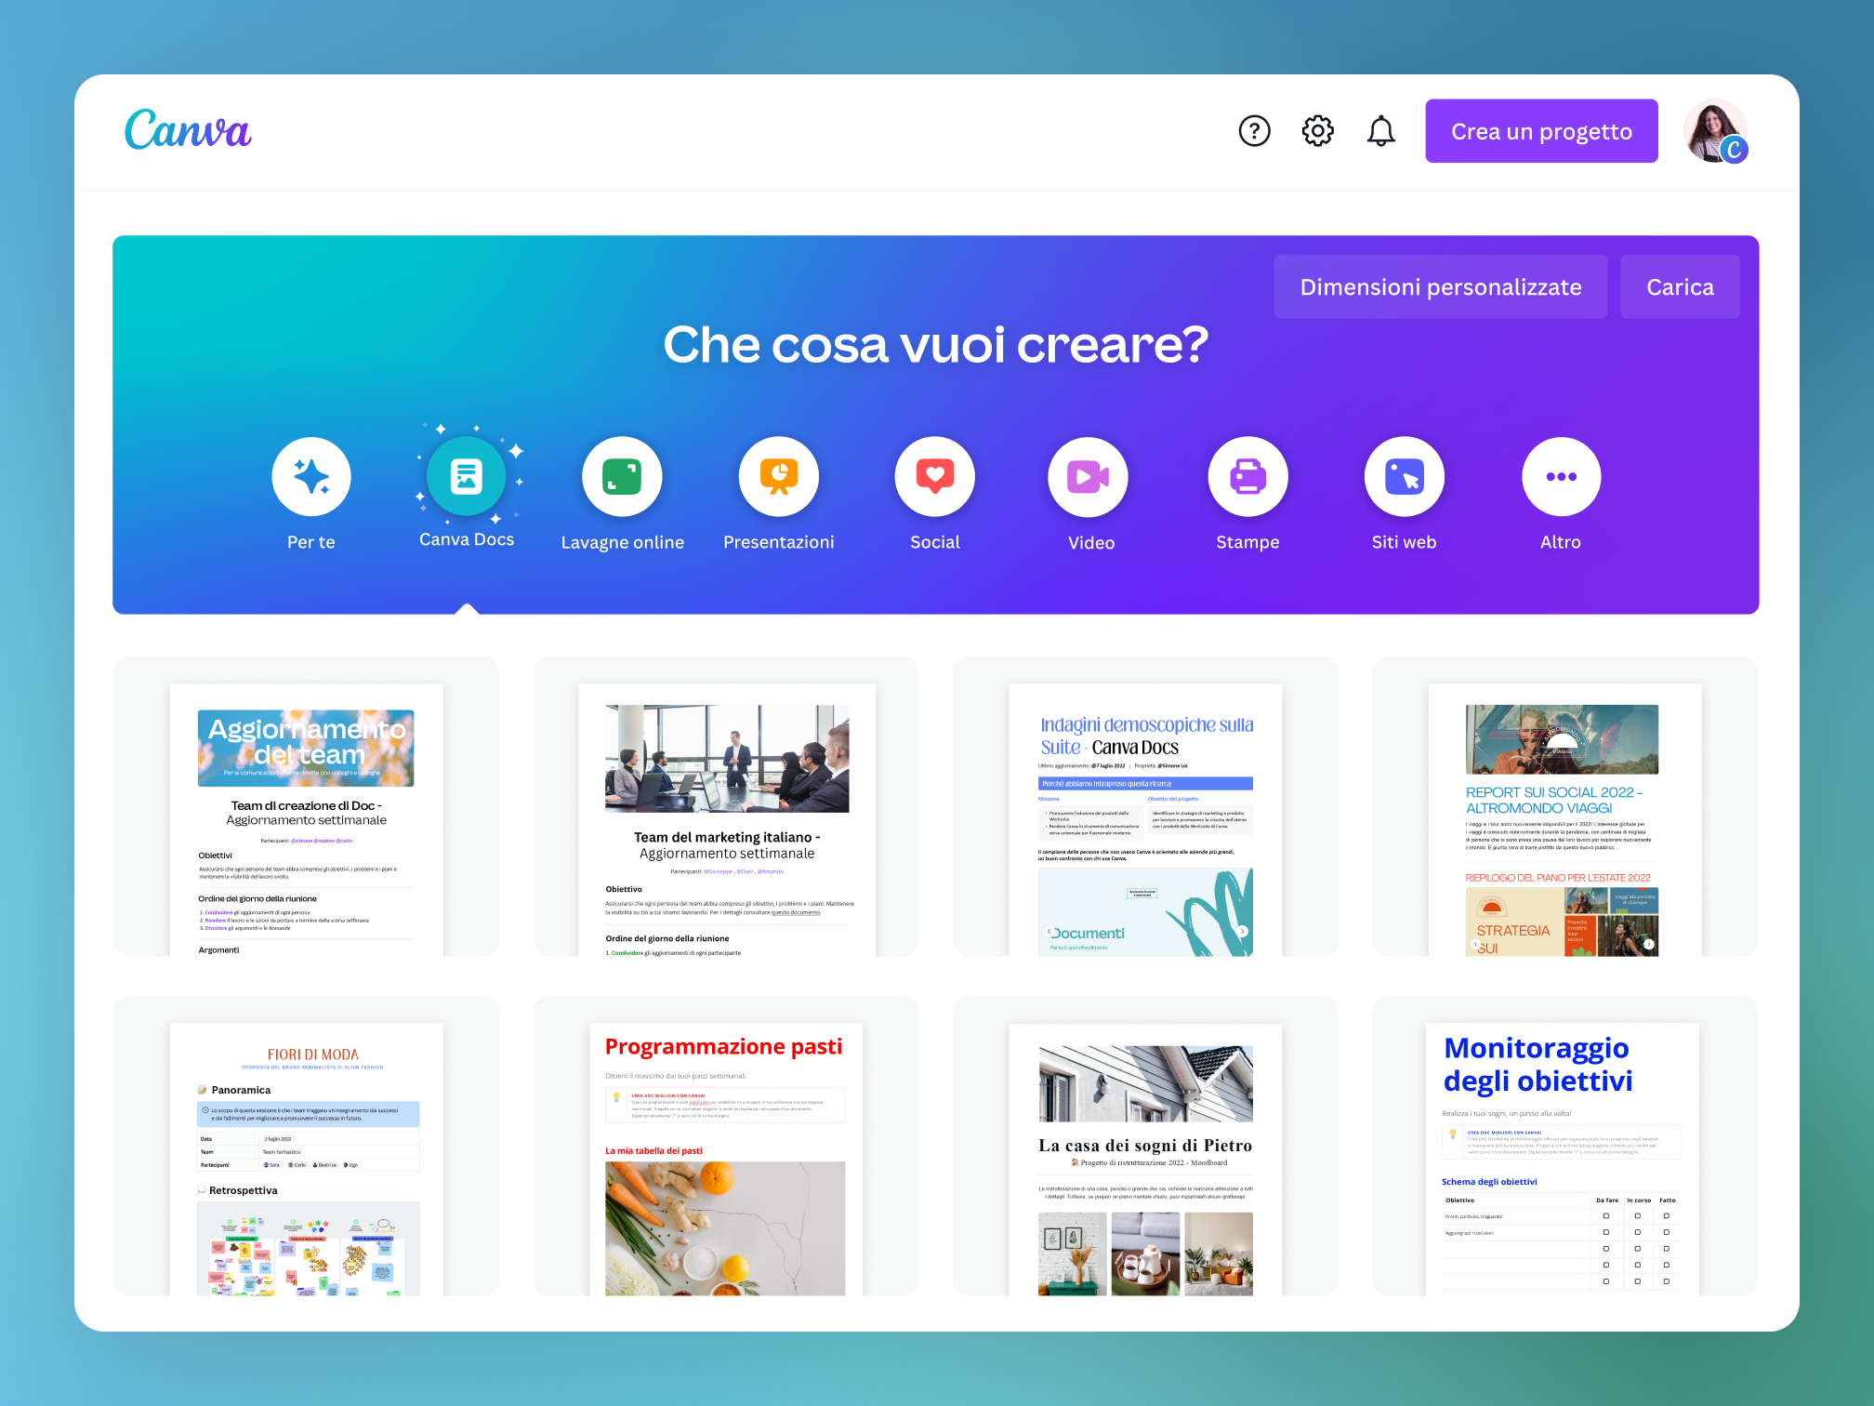Choose the Lavagne online icon
The height and width of the screenshot is (1406, 1874).
coord(622,477)
